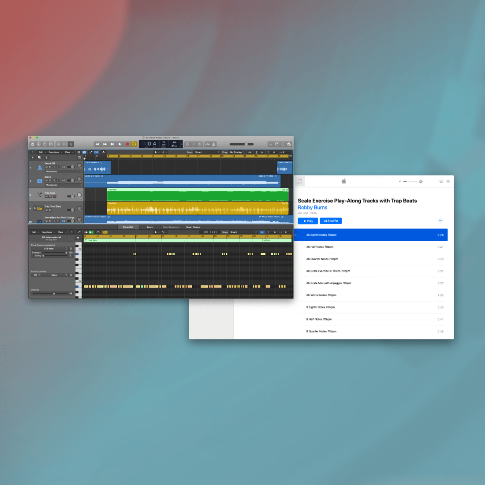Click the AirPlay icon beside volume
485x485 pixels.
[x=421, y=181]
